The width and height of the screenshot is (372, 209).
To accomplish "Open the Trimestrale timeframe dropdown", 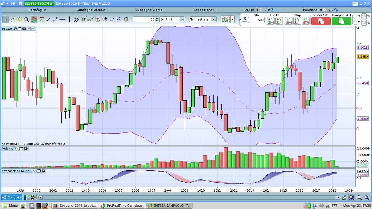I will pos(214,19).
